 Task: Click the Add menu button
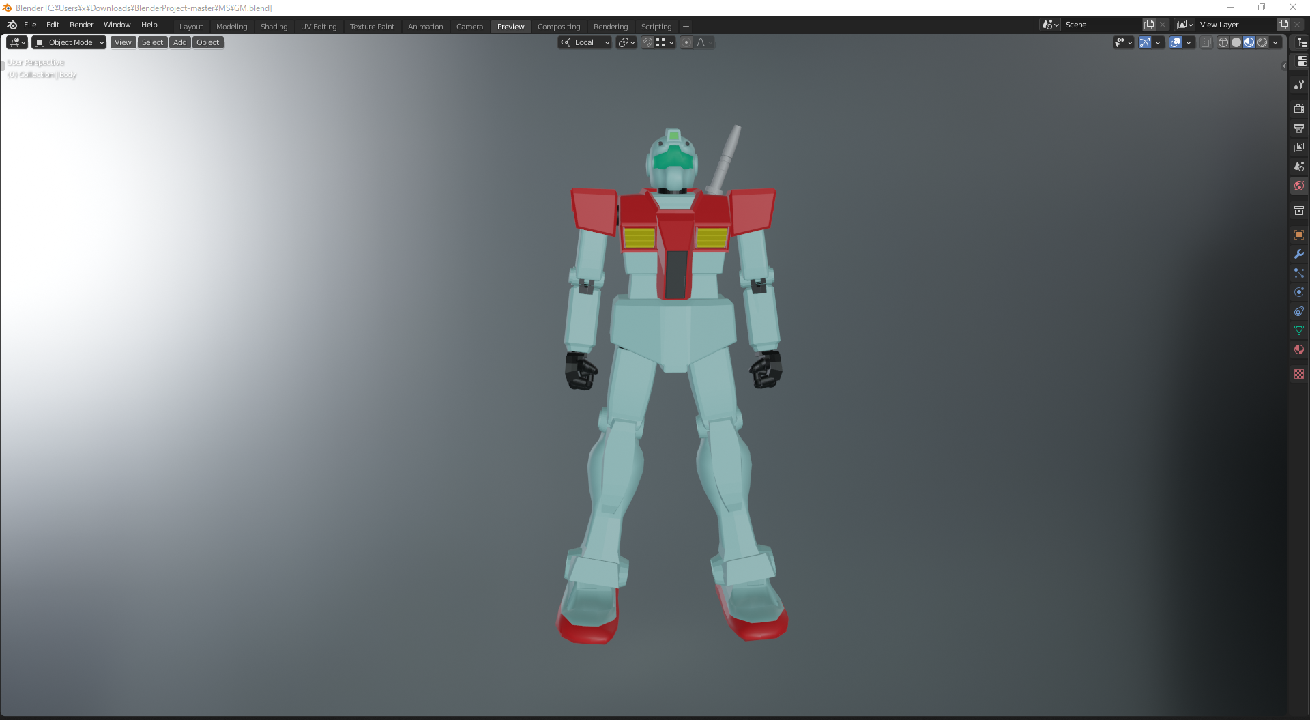(x=180, y=42)
